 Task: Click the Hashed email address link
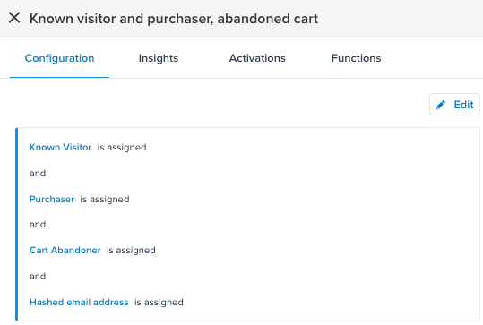[79, 303]
